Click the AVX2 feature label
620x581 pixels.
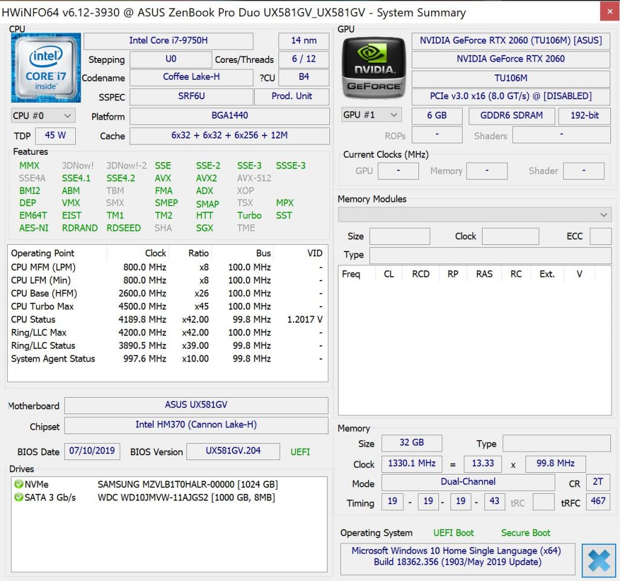206,178
